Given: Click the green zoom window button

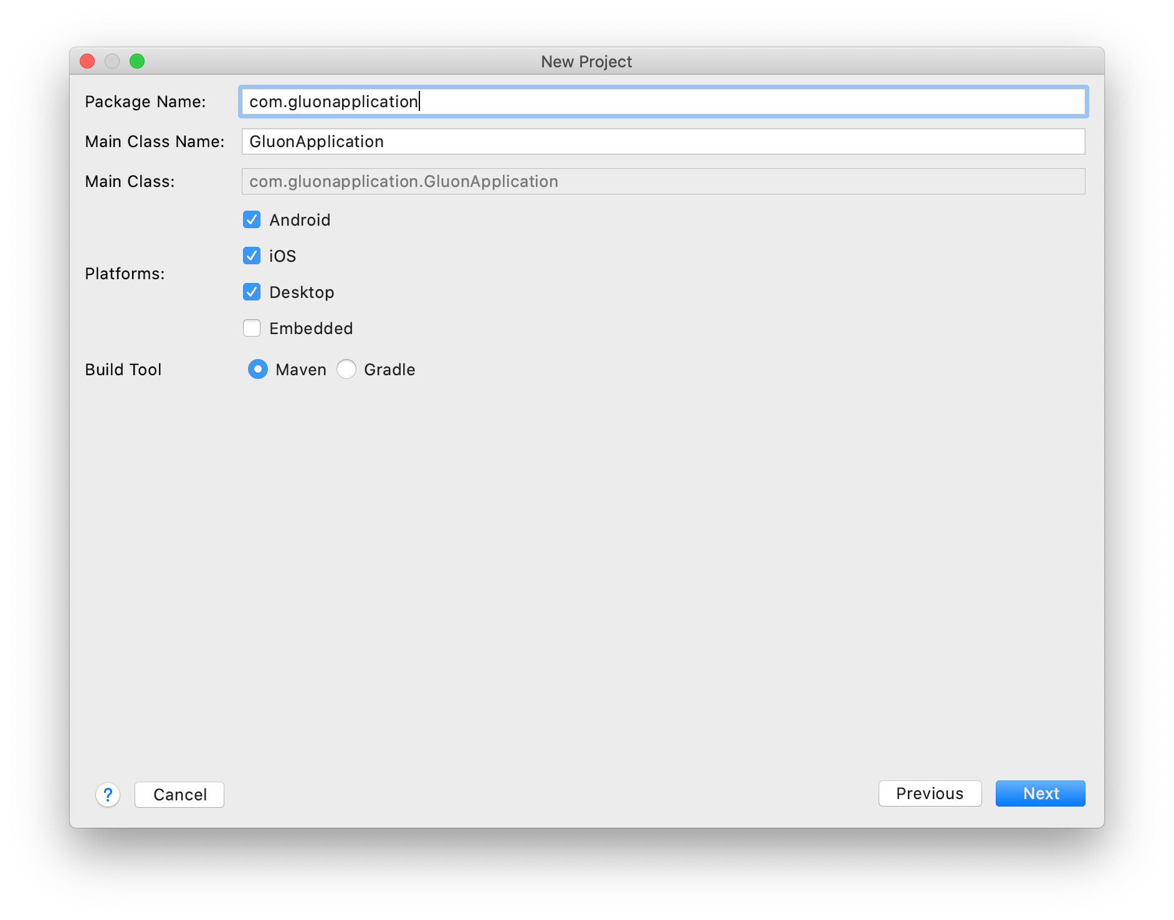Looking at the screenshot, I should point(137,61).
